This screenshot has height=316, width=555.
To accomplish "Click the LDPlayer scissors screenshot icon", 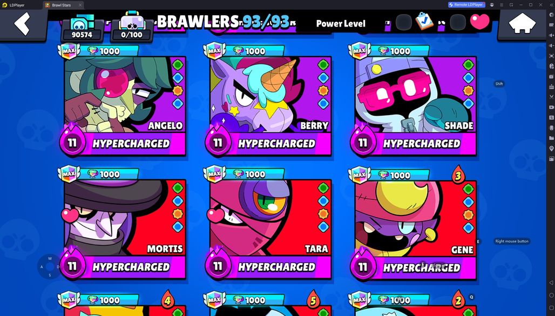I will point(551,97).
